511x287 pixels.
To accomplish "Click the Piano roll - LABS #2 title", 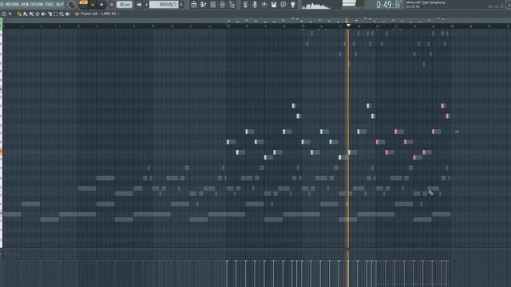I will pos(98,14).
